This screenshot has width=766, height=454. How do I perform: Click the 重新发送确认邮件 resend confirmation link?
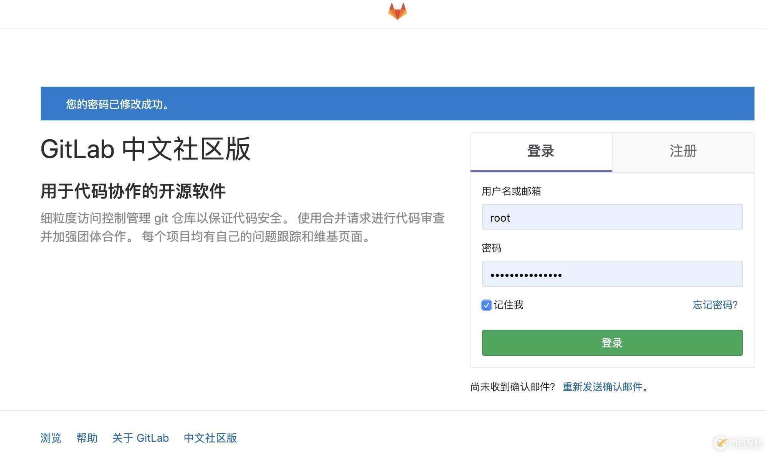click(603, 387)
